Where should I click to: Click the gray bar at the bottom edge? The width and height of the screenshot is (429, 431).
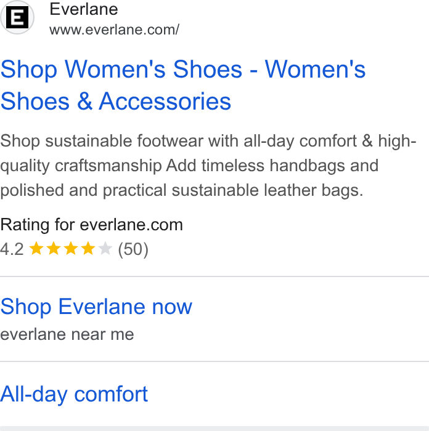pyautogui.click(x=214, y=429)
